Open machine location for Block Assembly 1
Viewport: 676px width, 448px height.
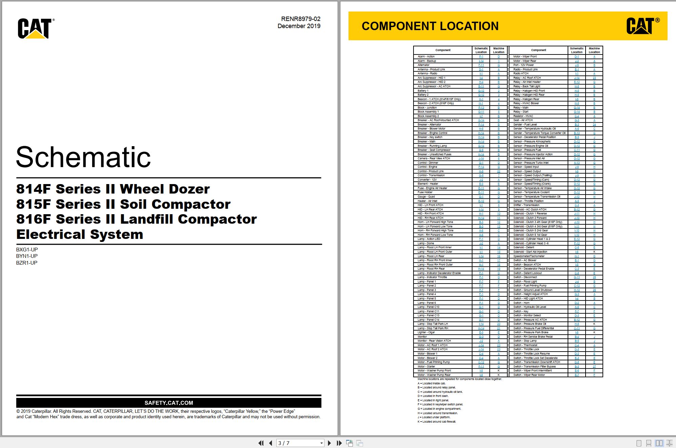499,112
